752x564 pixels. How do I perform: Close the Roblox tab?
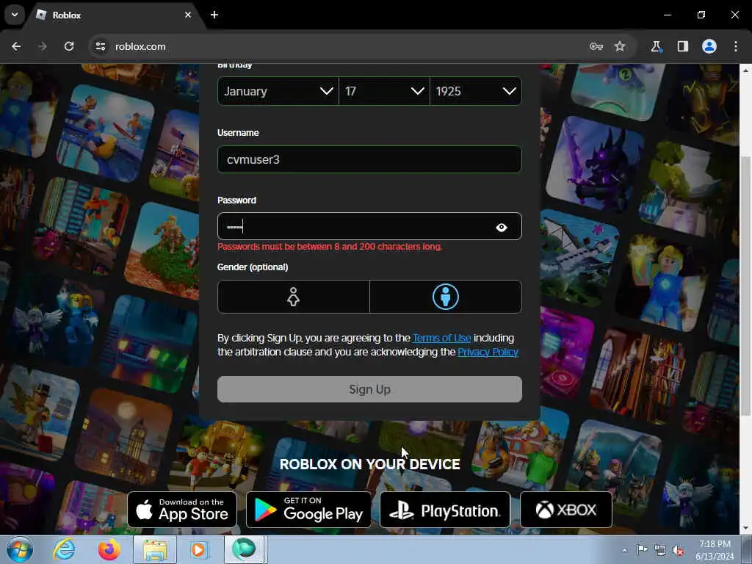tap(188, 15)
